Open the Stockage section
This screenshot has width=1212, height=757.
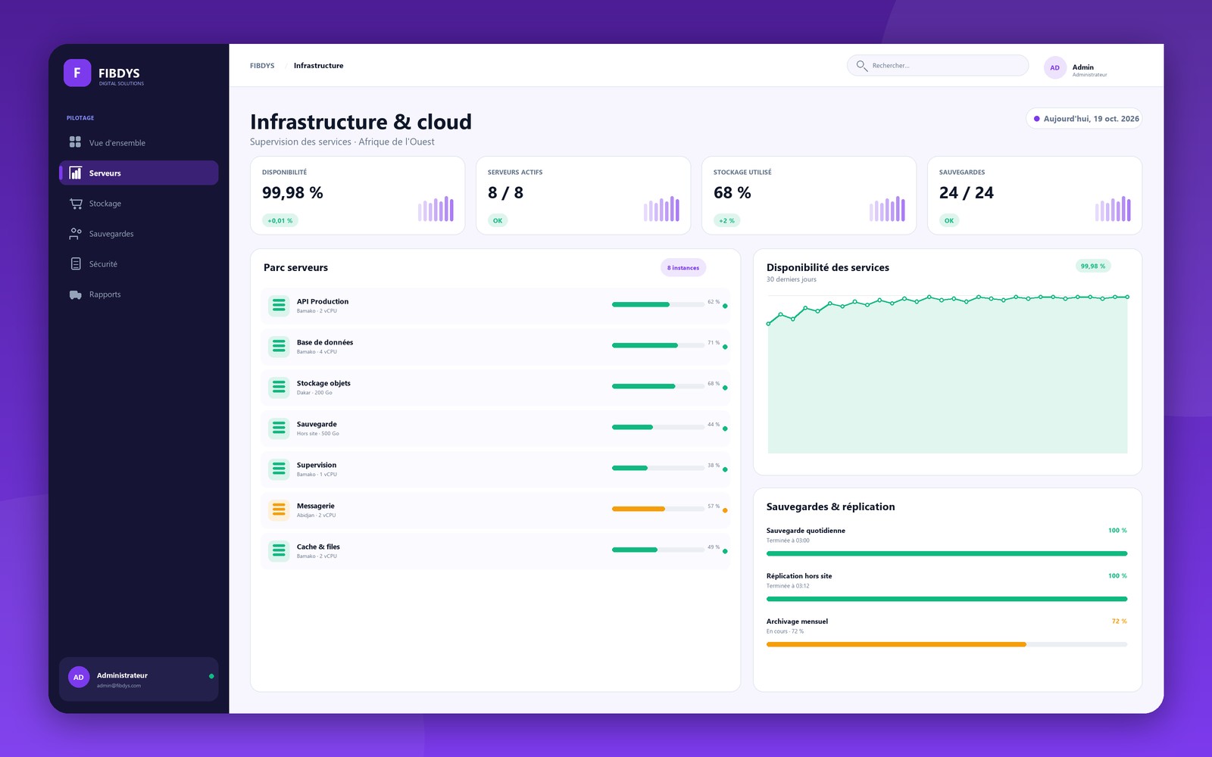click(x=139, y=203)
